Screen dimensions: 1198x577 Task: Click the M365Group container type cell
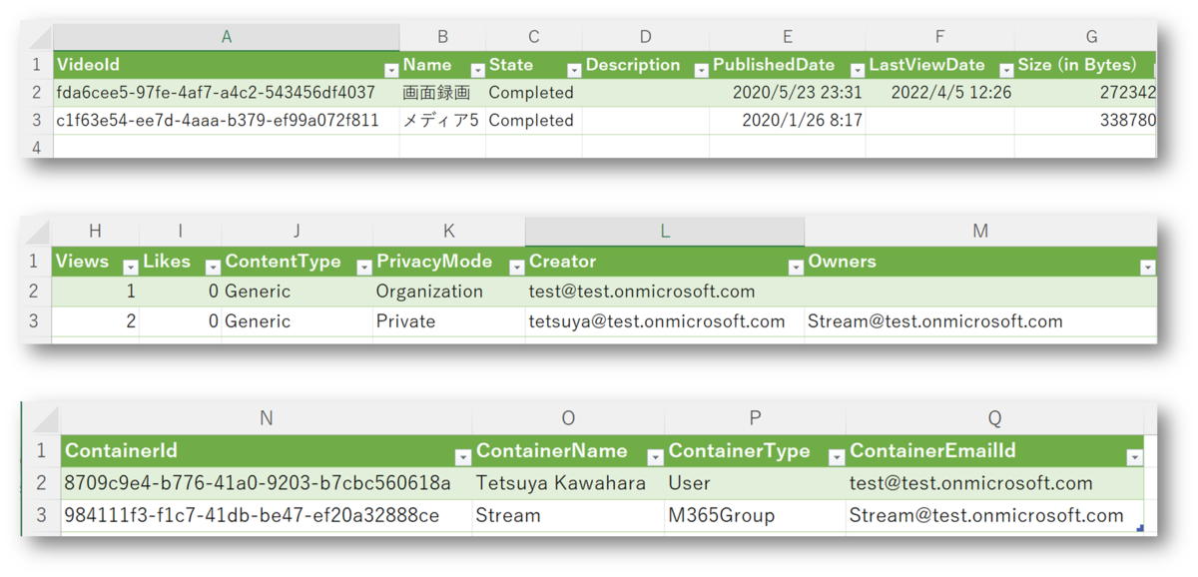point(755,516)
